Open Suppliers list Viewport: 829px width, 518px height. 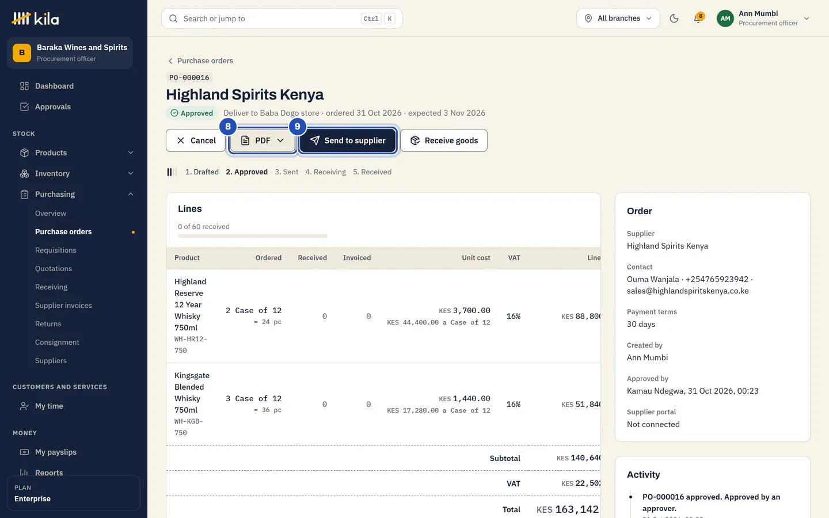(x=51, y=361)
